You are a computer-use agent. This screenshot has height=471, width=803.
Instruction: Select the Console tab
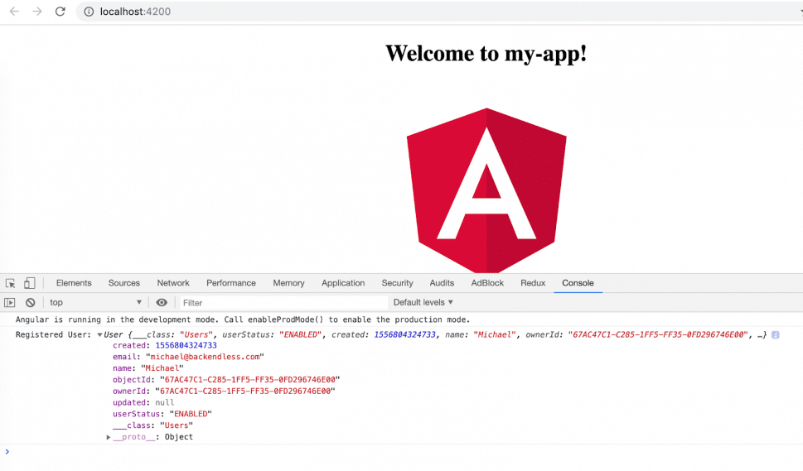[578, 283]
